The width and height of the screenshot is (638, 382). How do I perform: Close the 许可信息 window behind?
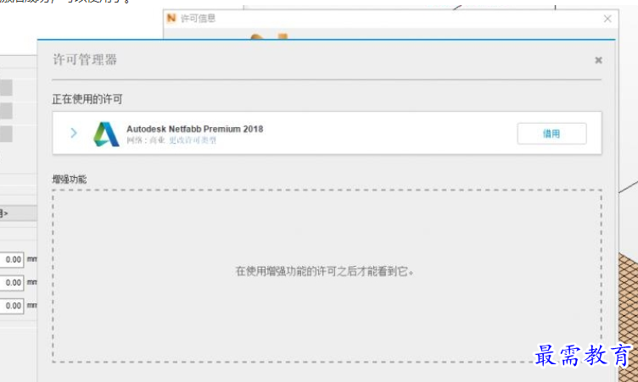[x=607, y=19]
